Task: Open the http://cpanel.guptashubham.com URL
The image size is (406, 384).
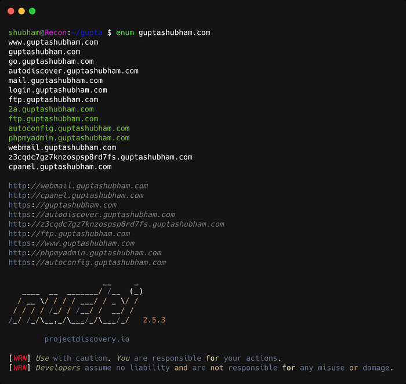Action: click(76, 195)
